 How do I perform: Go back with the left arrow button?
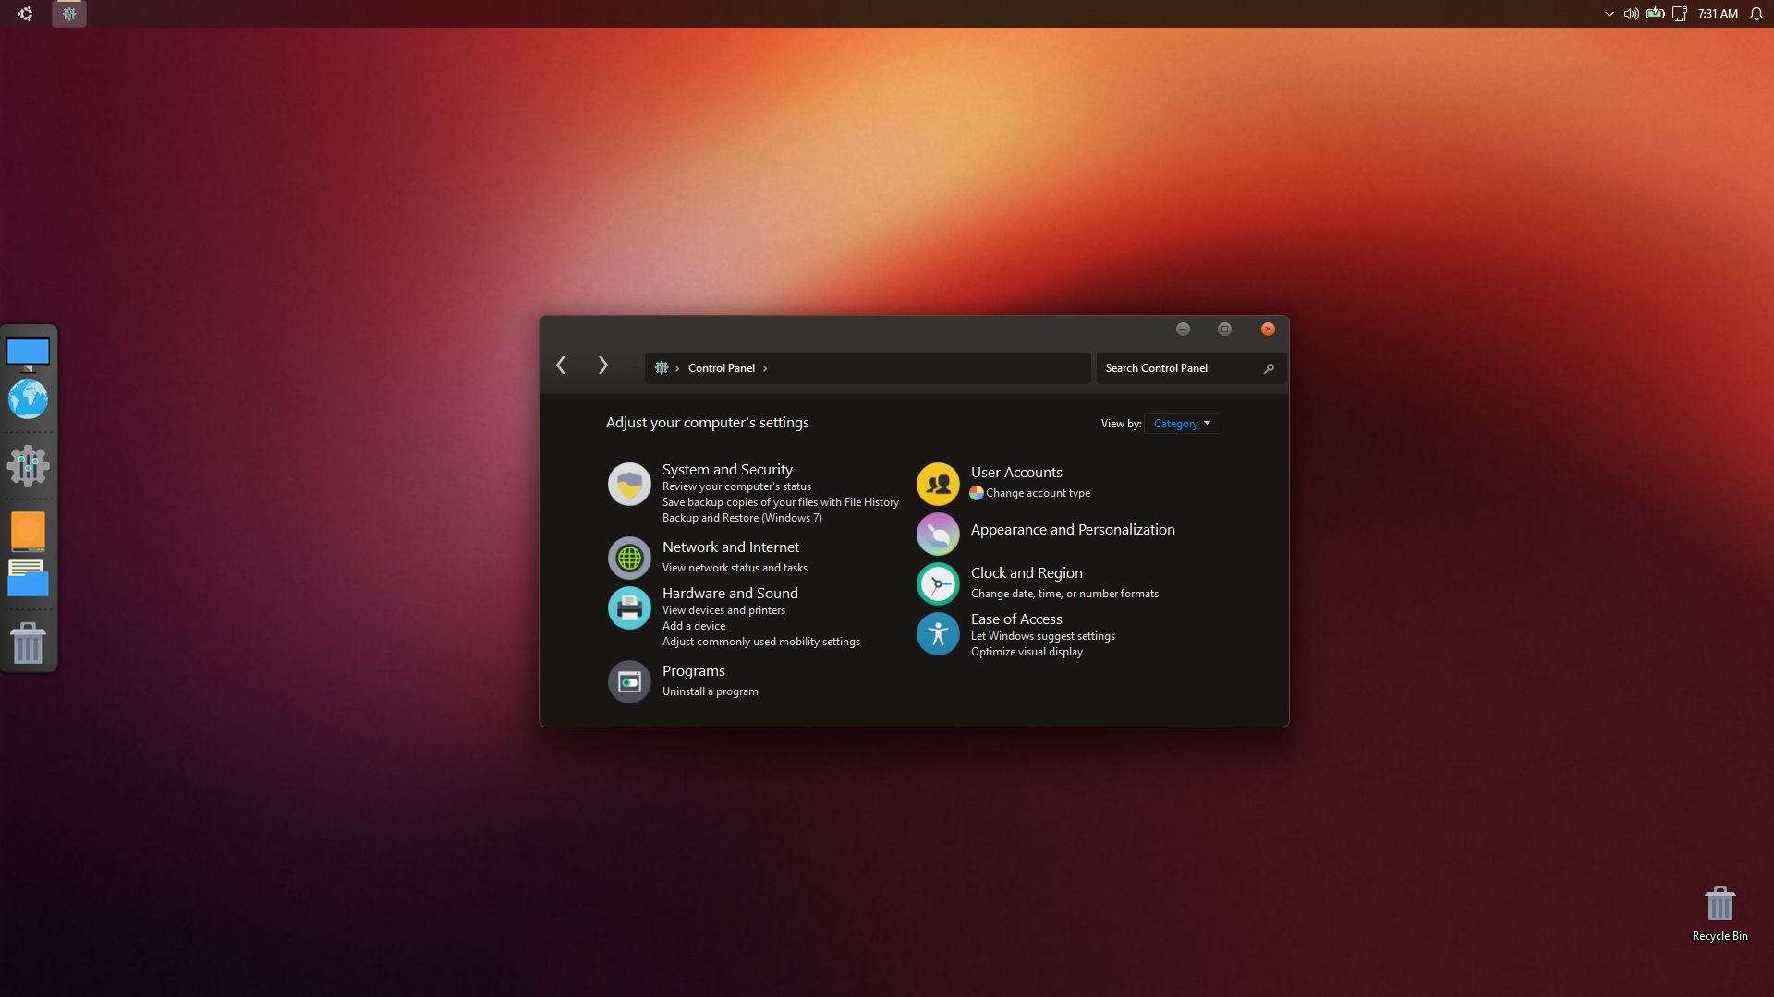tap(561, 366)
